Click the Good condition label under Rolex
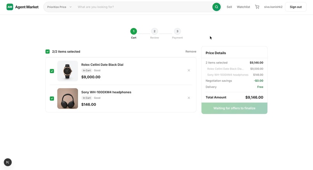This screenshot has height=170, width=313. (x=97, y=70)
